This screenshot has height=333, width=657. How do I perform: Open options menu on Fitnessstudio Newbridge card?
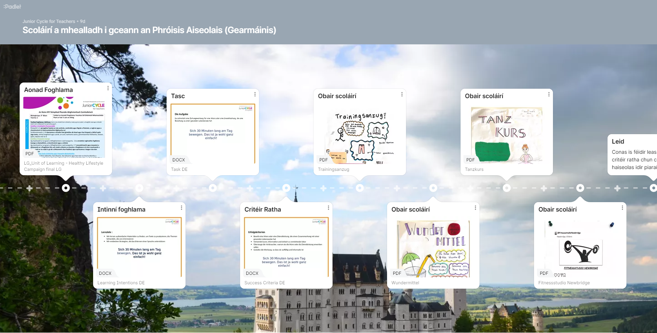tap(622, 208)
